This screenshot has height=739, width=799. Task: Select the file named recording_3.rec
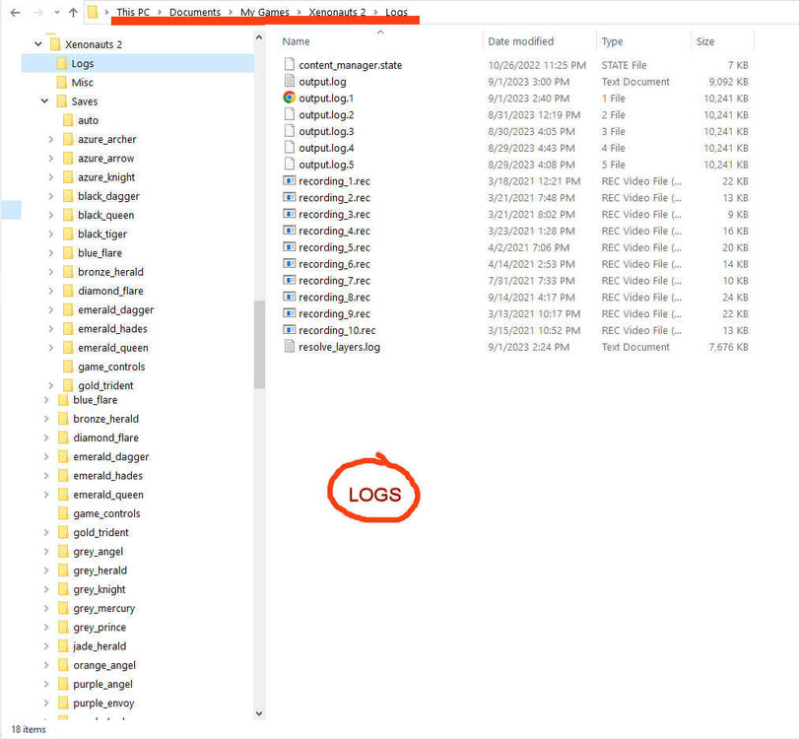click(334, 214)
